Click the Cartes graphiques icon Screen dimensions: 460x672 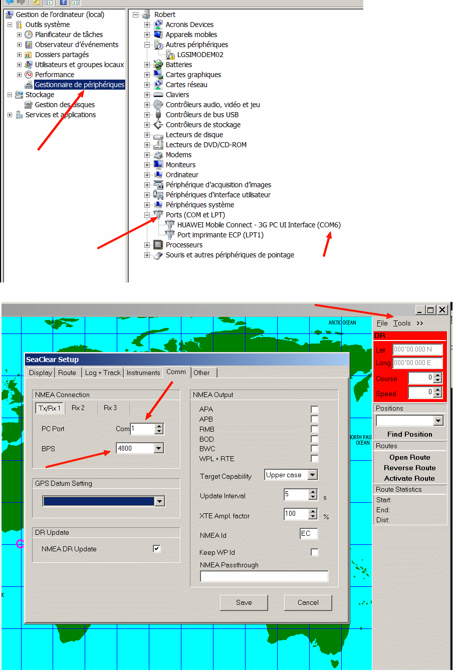tap(158, 75)
